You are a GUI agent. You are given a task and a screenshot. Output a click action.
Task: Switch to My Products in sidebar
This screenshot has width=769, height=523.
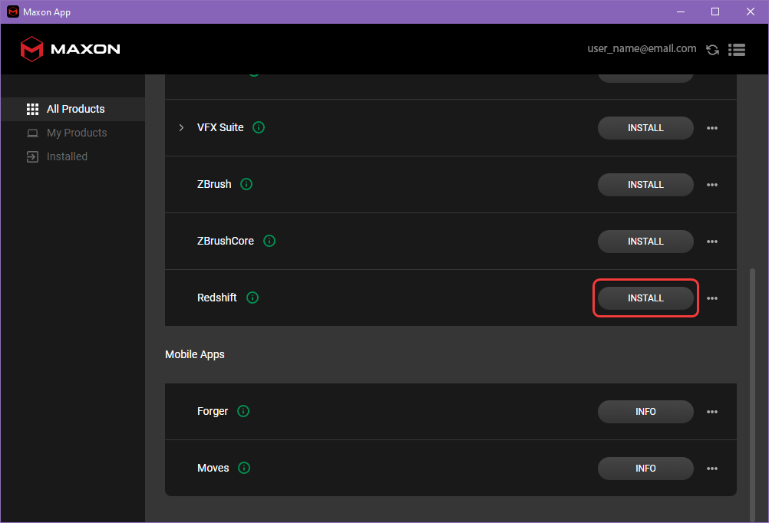pyautogui.click(x=76, y=133)
